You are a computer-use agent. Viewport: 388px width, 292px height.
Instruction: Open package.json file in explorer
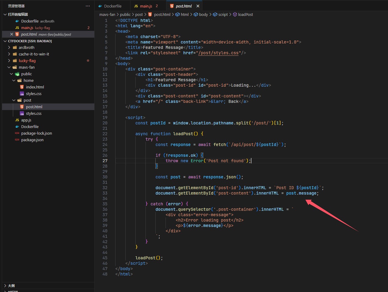click(x=32, y=140)
